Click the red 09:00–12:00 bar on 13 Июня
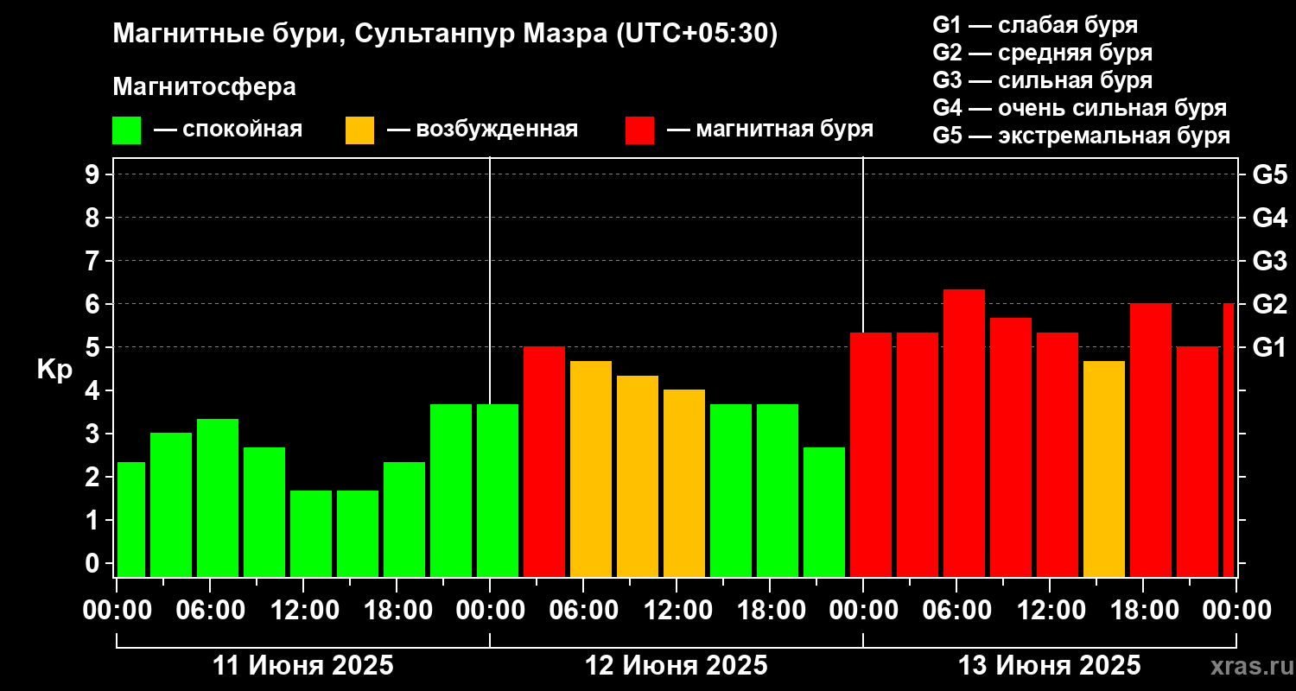The height and width of the screenshot is (691, 1296). (1011, 447)
